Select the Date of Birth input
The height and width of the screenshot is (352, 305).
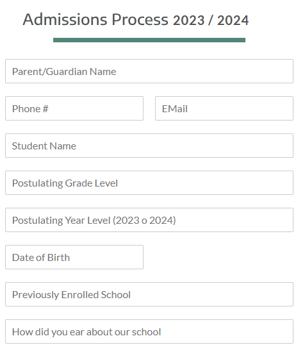point(74,257)
